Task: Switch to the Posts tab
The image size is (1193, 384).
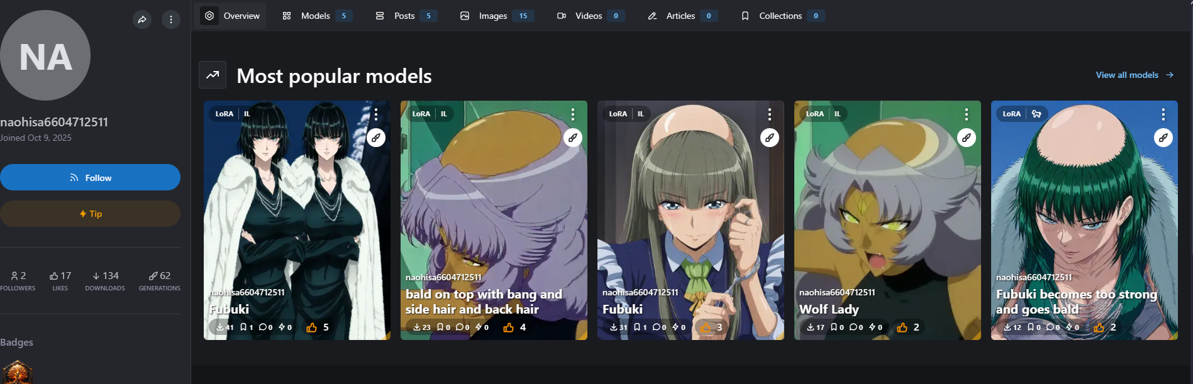Action: point(405,16)
